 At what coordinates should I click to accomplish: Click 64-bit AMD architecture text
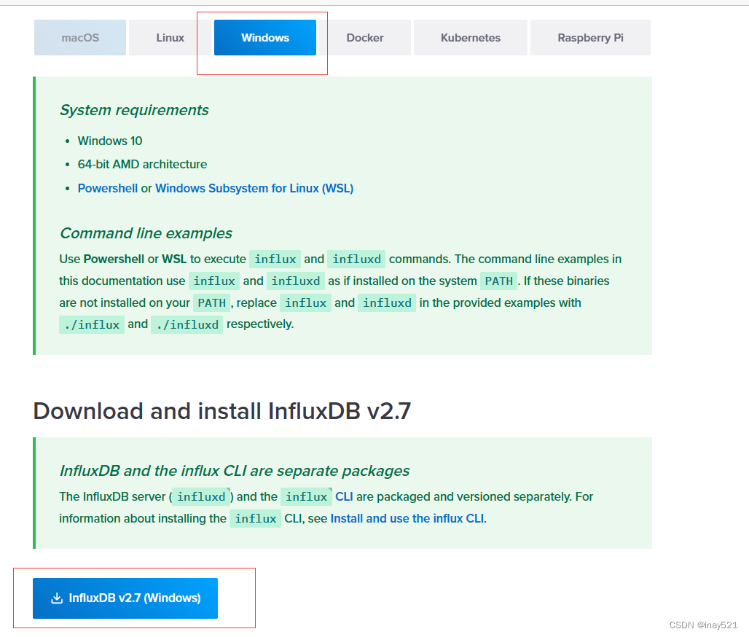142,165
